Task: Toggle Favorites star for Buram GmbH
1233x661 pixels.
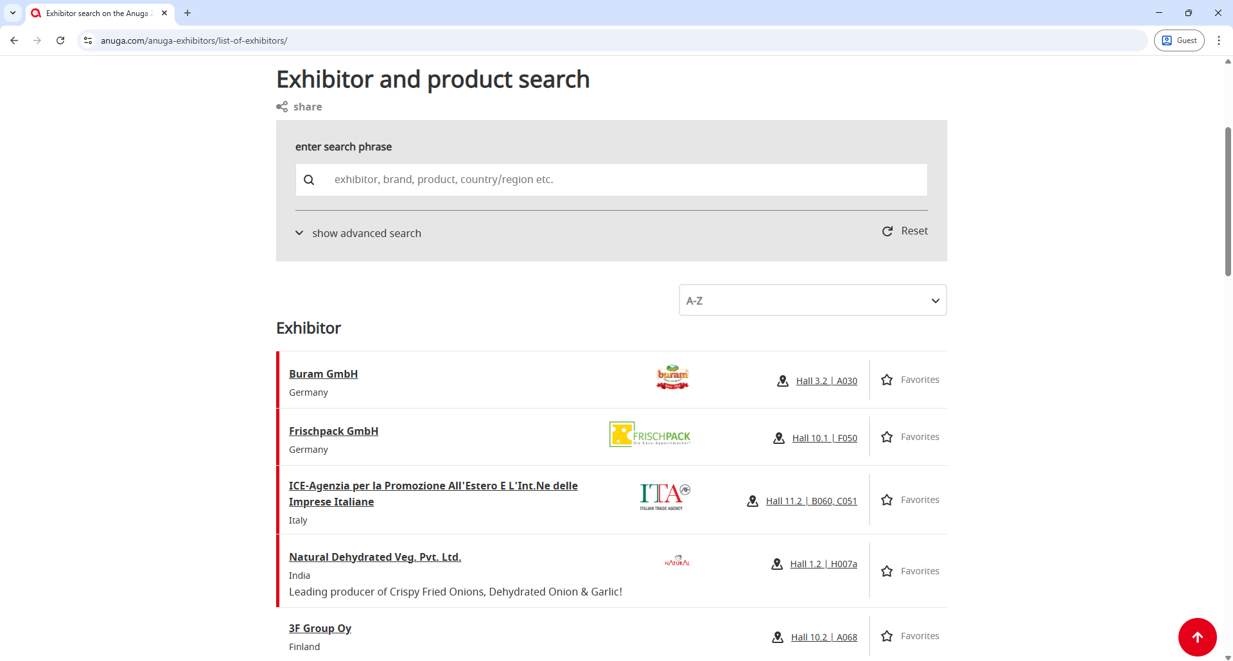Action: 887,380
